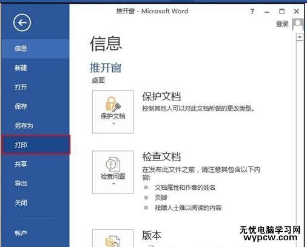Click the user account avatar icon
This screenshot has width=307, height=247.
[298, 24]
